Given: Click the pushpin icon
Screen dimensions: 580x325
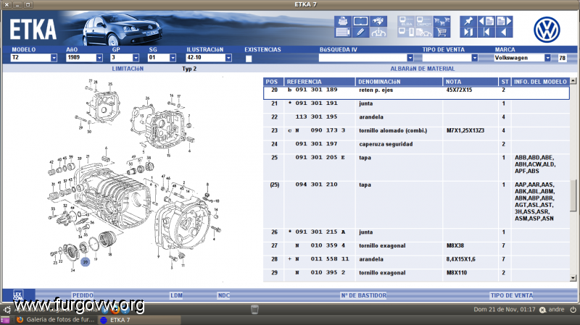Looking at the screenshot, I should [468, 21].
